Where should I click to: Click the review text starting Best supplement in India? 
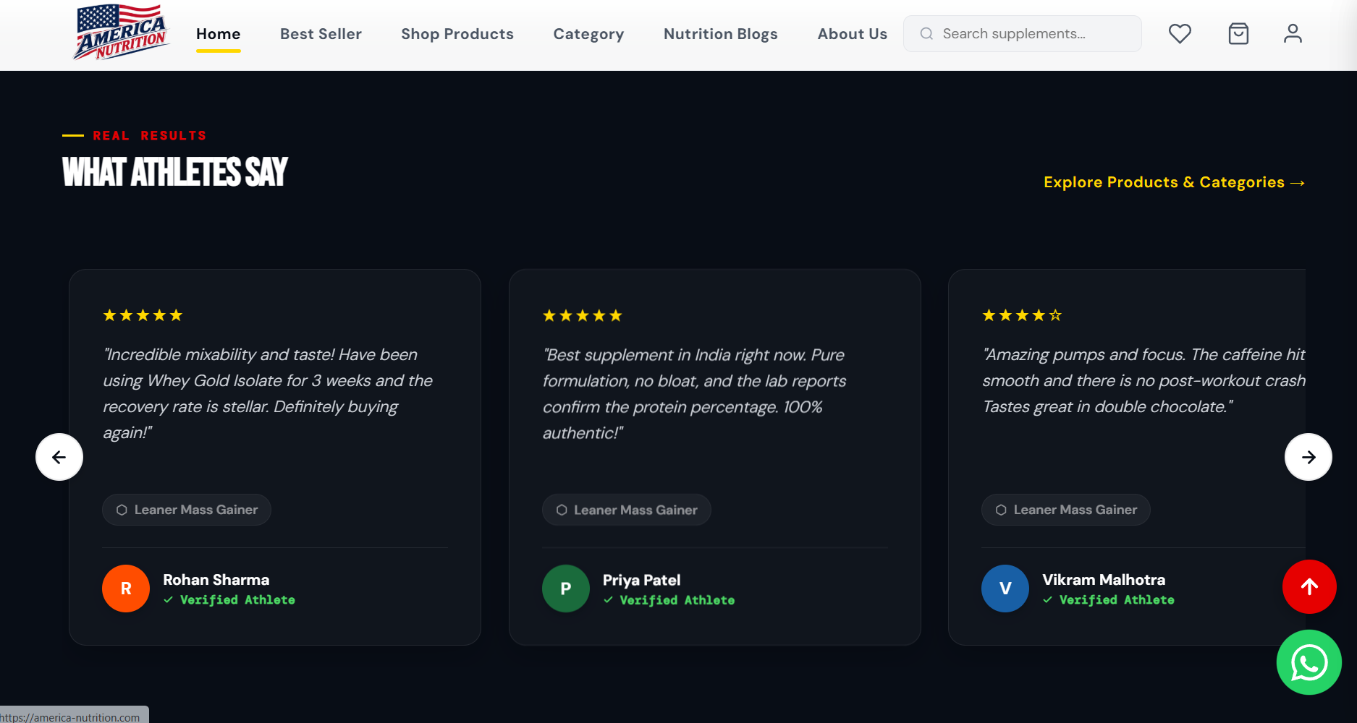click(x=695, y=393)
